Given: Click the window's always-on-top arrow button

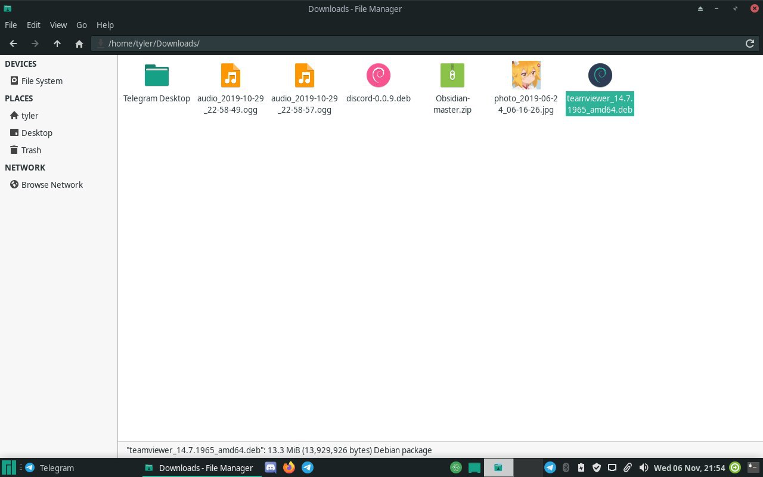Looking at the screenshot, I should click(x=700, y=8).
